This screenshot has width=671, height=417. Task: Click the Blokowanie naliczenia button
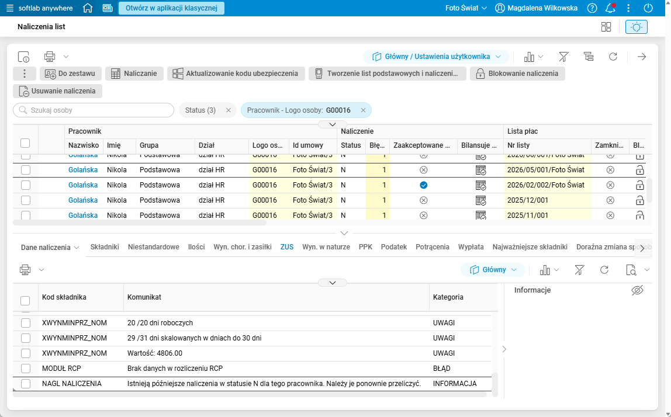point(517,74)
